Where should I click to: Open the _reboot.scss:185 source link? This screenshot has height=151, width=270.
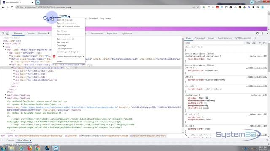258,114
